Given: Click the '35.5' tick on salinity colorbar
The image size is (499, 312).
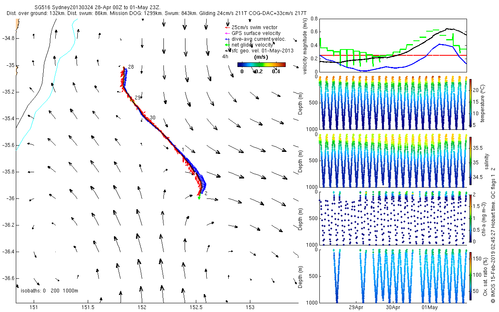Looking at the screenshot, I should 478,148.
